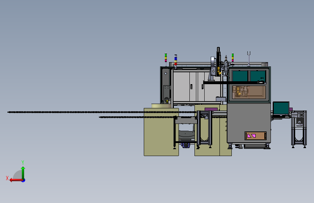Select the brown transparent inspection window

tap(249, 92)
